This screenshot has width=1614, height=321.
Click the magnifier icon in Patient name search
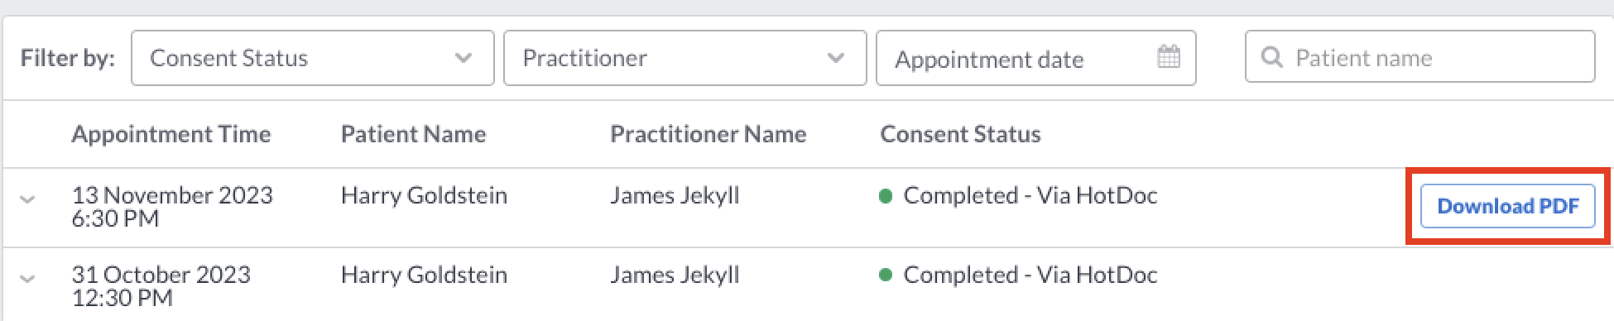(1272, 57)
